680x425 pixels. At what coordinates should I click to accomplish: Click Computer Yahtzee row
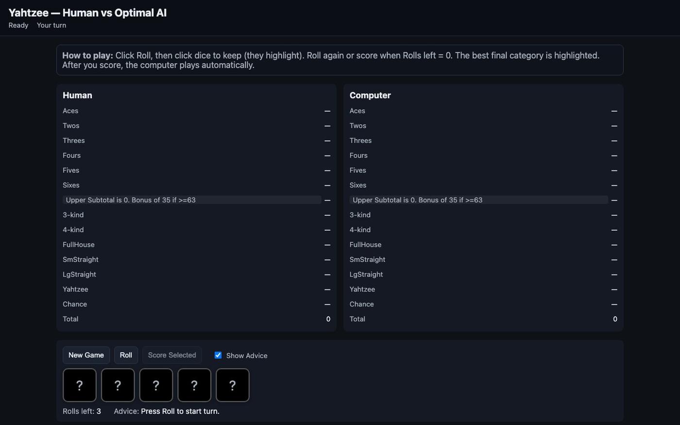tap(483, 289)
